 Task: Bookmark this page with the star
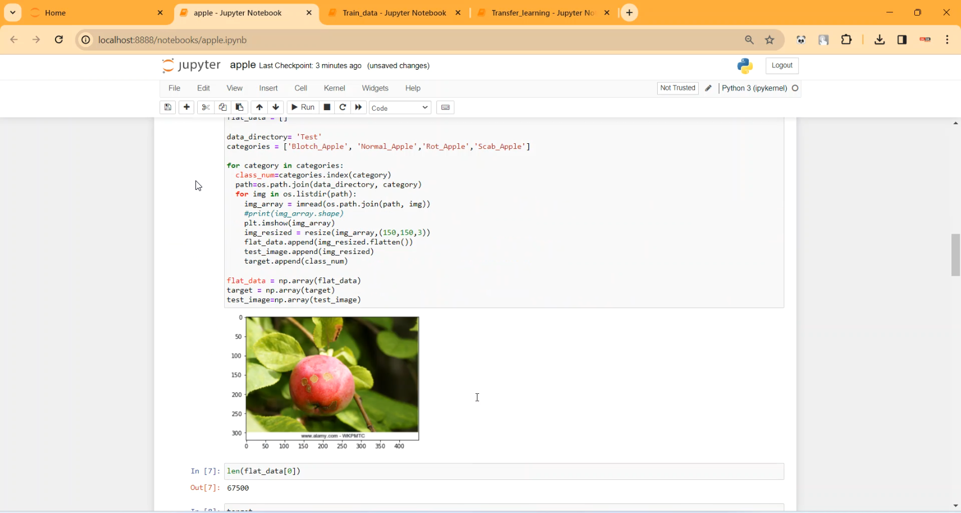769,39
